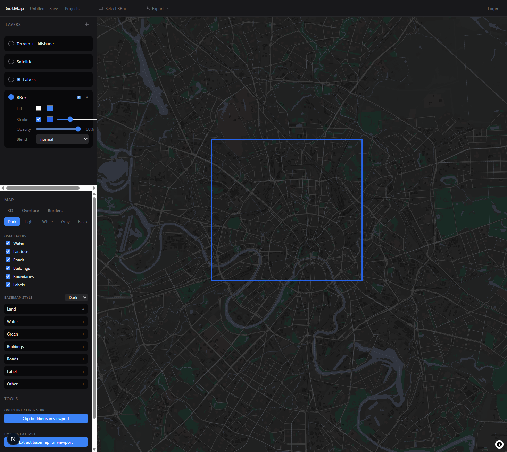Open the Fill color swatch
This screenshot has width=507, height=452.
(50, 108)
